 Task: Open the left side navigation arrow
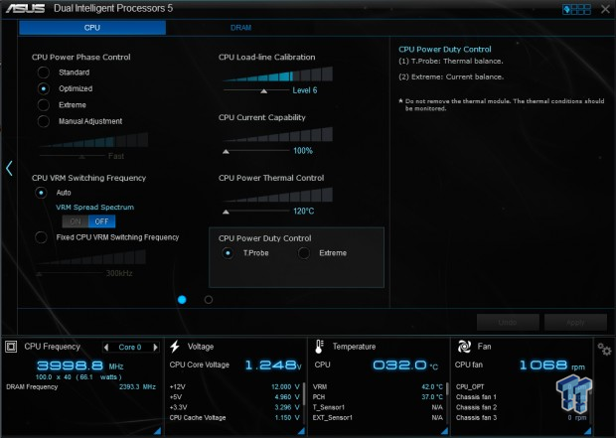[9, 168]
